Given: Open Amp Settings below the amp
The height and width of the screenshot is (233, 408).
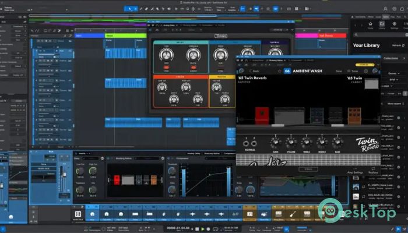Looking at the screenshot, I should (x=355, y=172).
